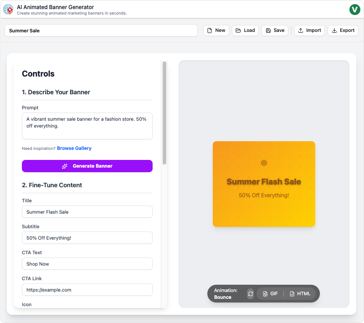Focus the Title input field

point(87,212)
